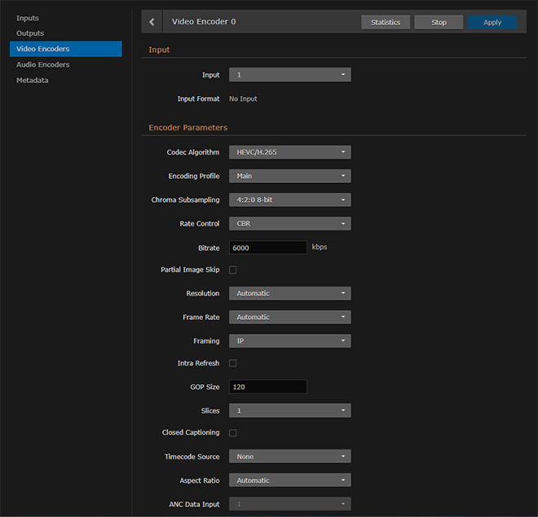The height and width of the screenshot is (517, 538).
Task: Go to Inputs in the sidebar
Action: tap(28, 18)
